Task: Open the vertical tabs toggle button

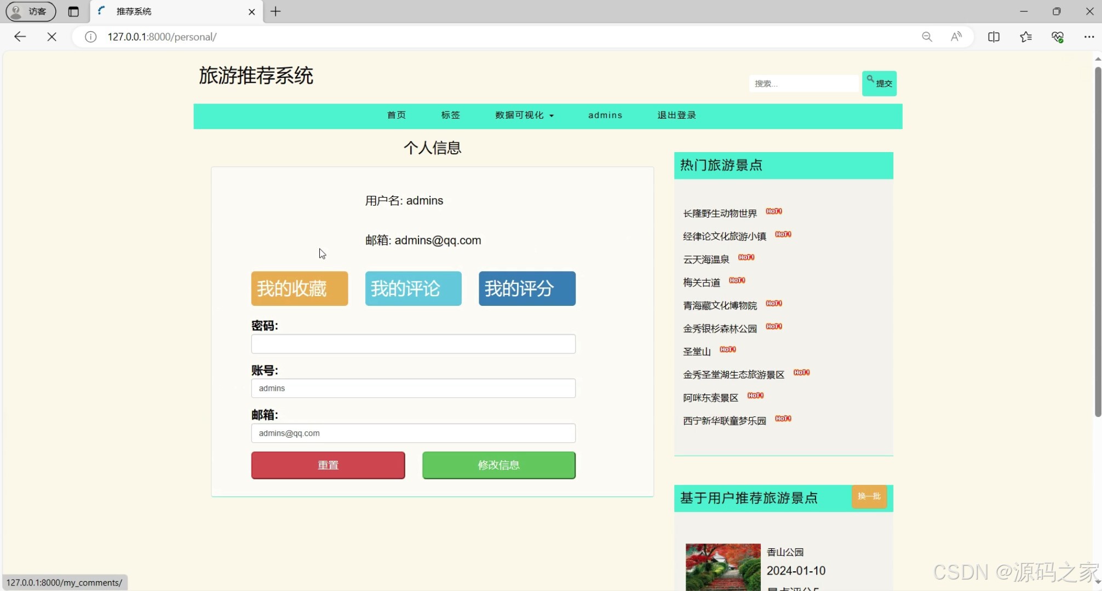Action: tap(73, 11)
